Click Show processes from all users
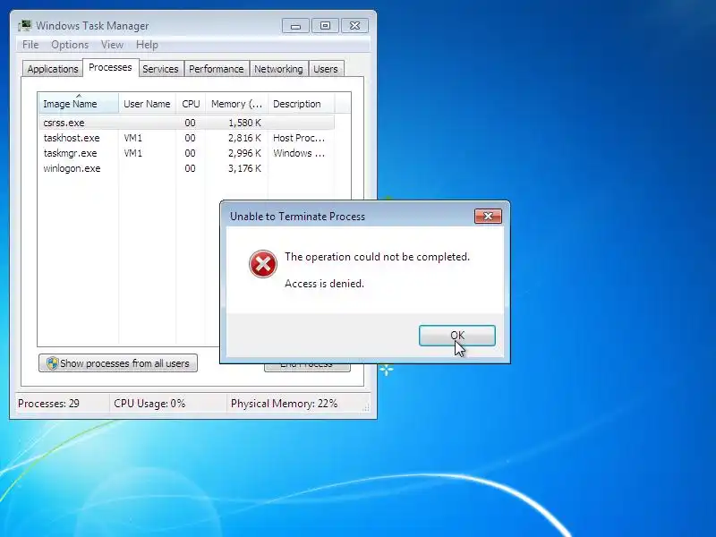The image size is (716, 537). 118,363
